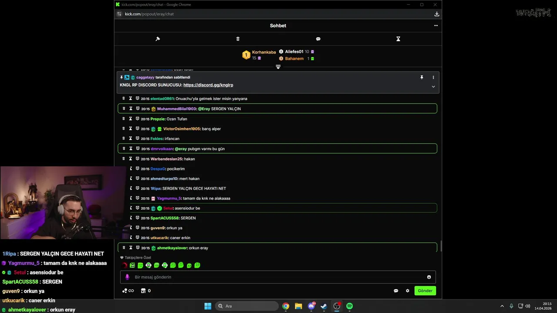
Task: Click username utkucarik in chat
Action: point(159,238)
